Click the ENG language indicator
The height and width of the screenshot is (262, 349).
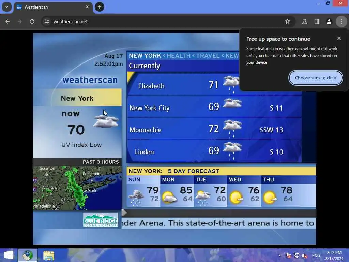tap(316, 256)
